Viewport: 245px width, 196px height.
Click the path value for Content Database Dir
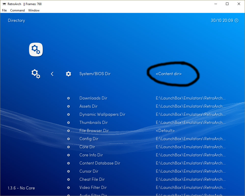tap(190, 163)
